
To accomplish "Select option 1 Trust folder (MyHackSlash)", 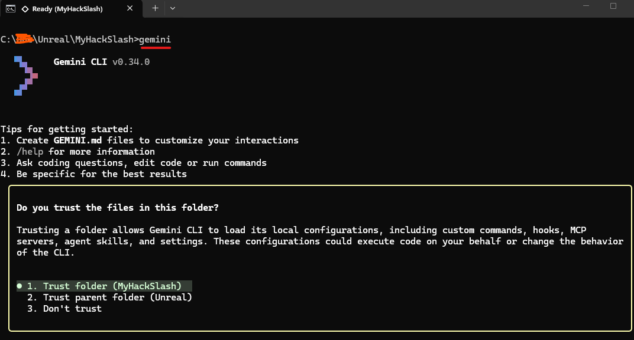I will (104, 286).
